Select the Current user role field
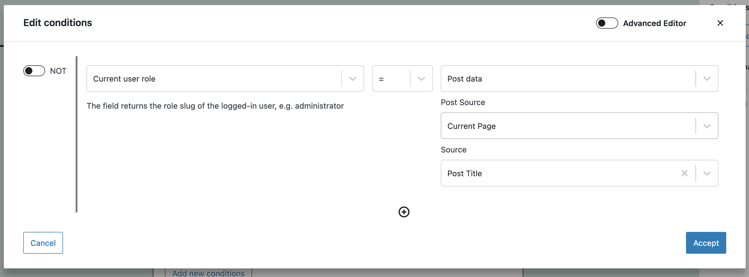This screenshot has height=277, width=749. click(x=225, y=78)
